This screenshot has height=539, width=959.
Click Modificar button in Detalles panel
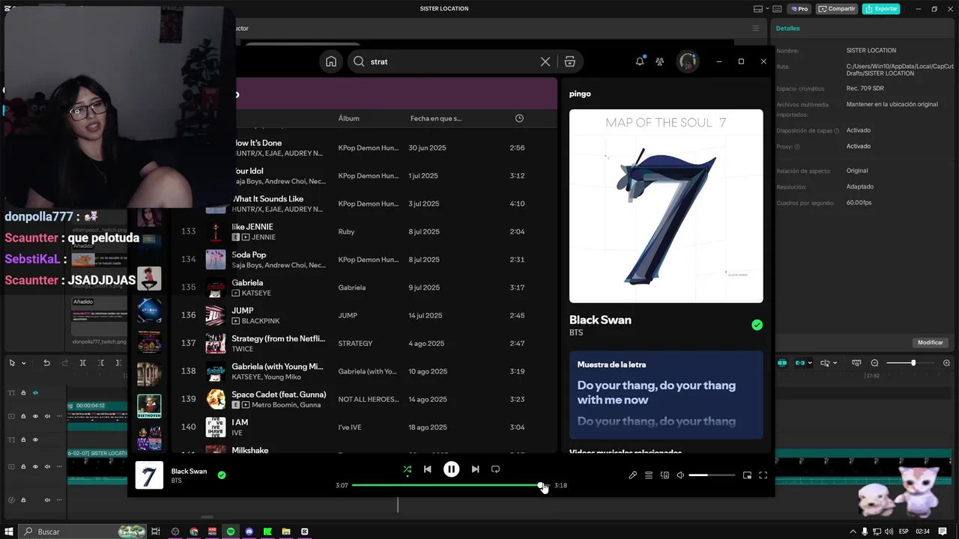pyautogui.click(x=931, y=342)
